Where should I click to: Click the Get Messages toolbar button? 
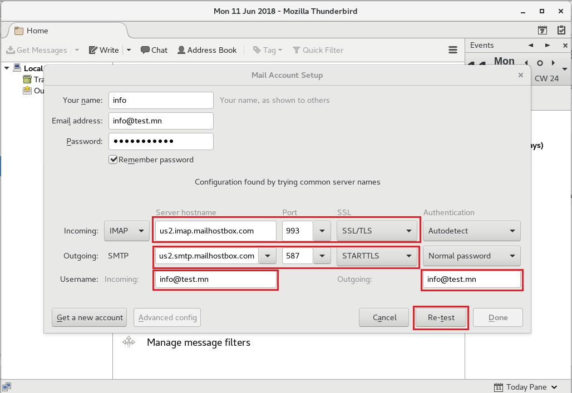click(x=37, y=50)
